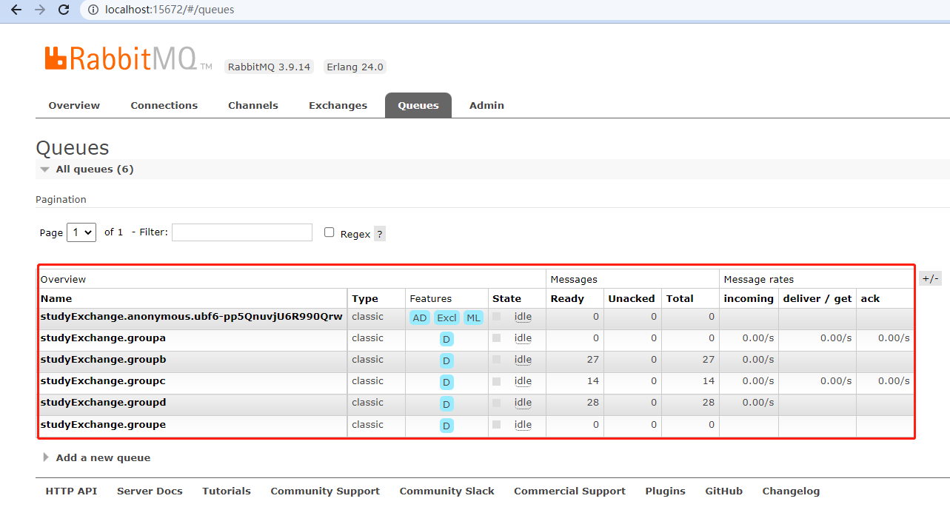
Task: Enable the Regex filter checkbox
Action: pos(330,232)
